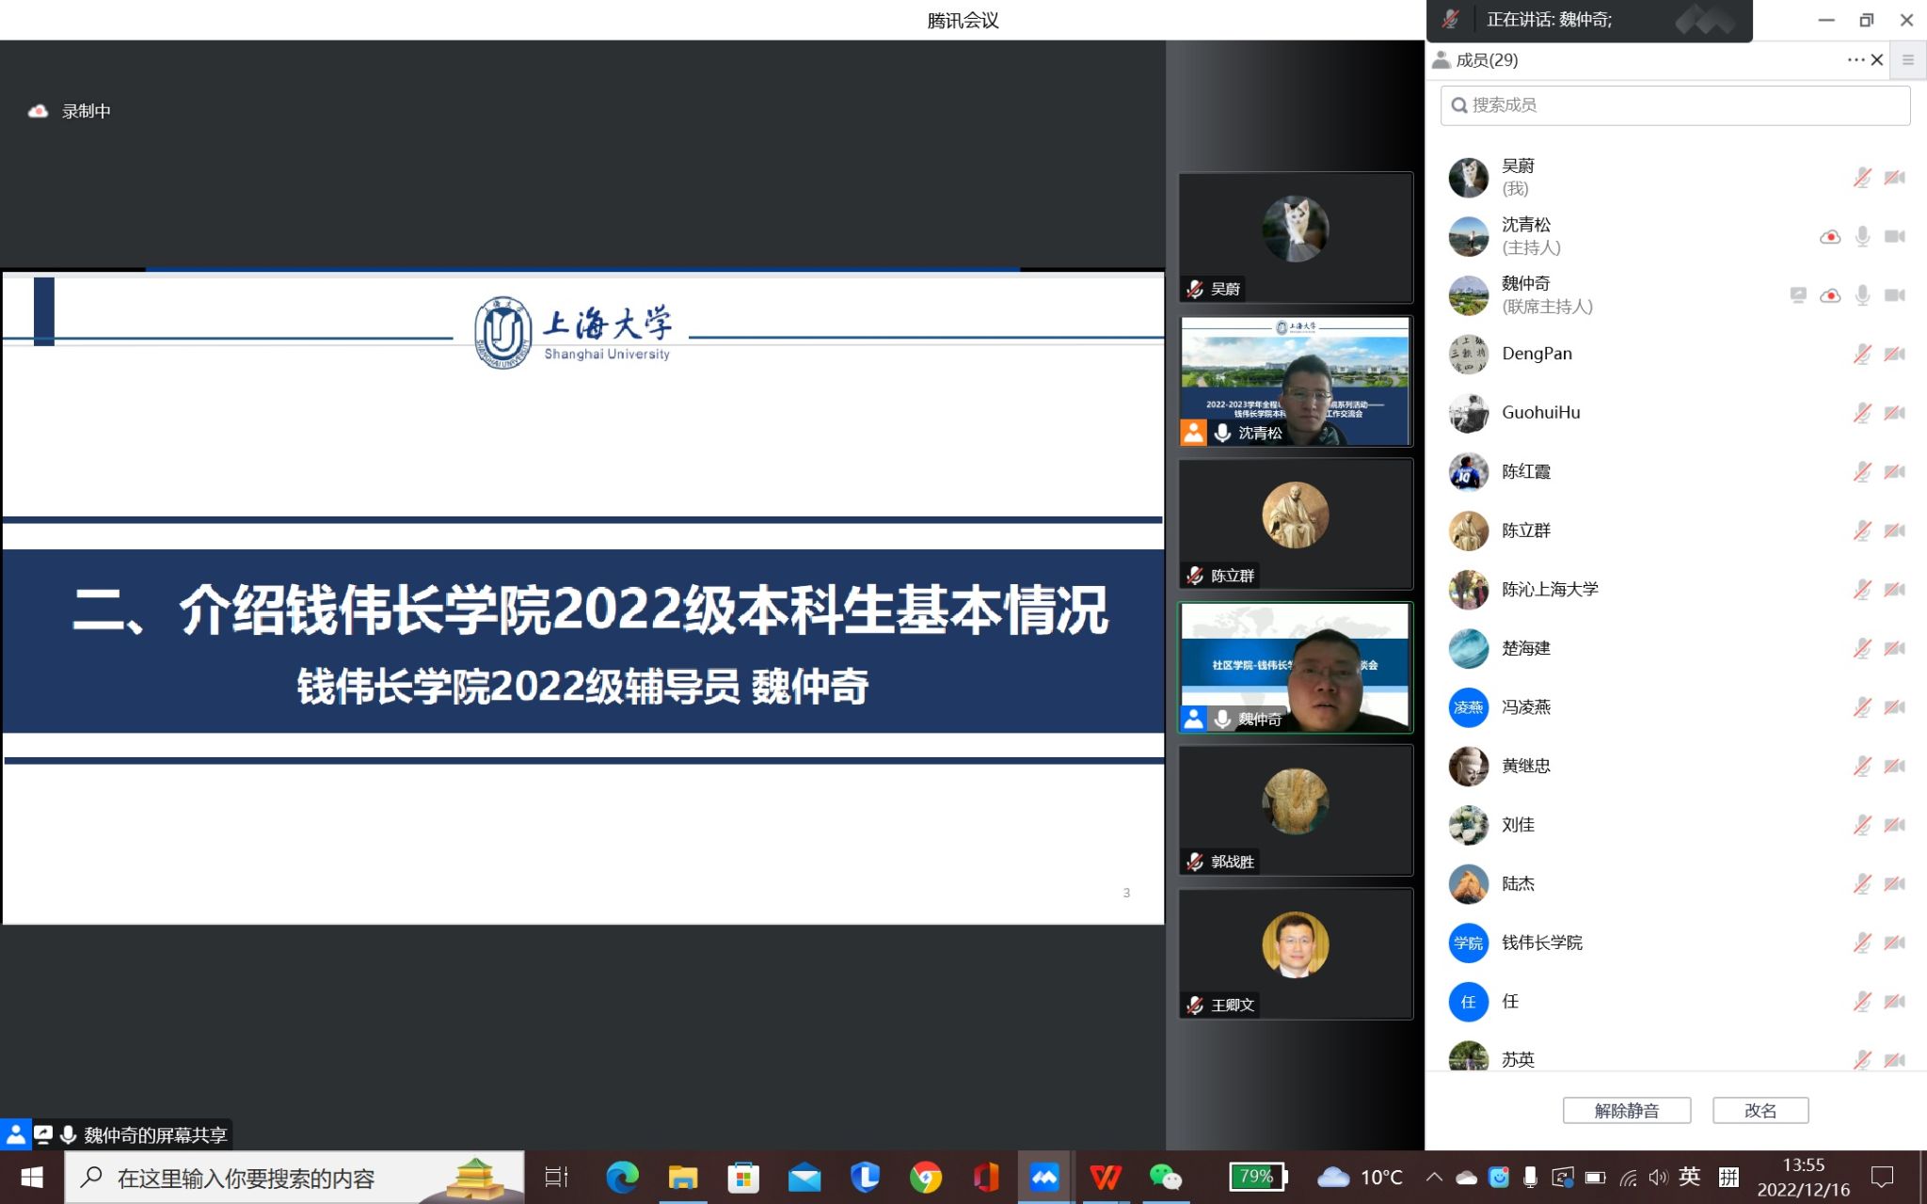
Task: Click the 搜索成员 search field
Action: tap(1675, 104)
